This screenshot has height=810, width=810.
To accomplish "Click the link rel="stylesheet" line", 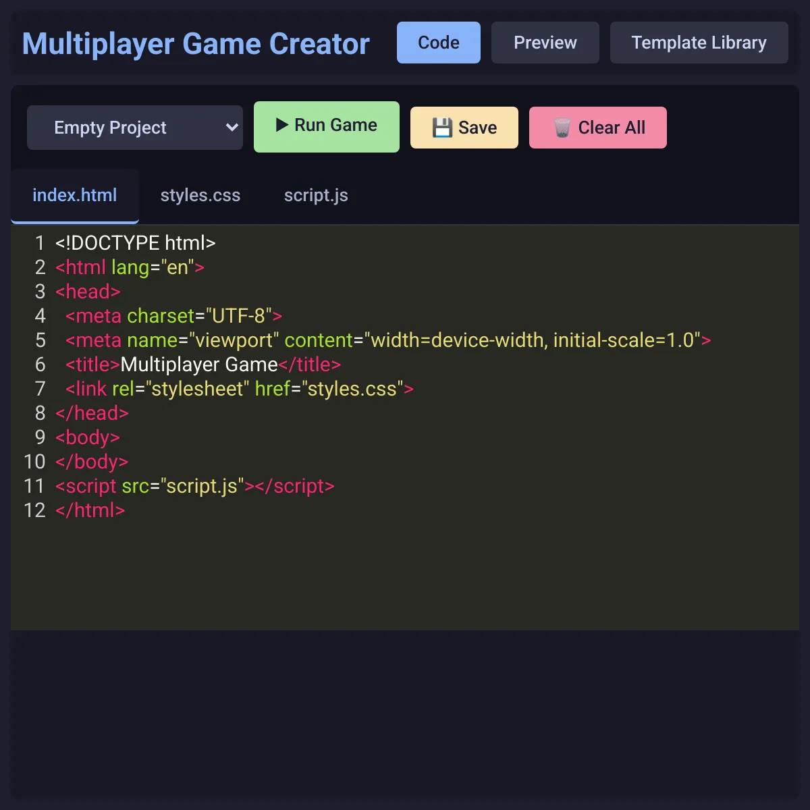I will tap(240, 389).
